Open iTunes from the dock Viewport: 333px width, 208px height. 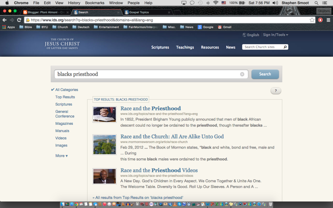104,204
